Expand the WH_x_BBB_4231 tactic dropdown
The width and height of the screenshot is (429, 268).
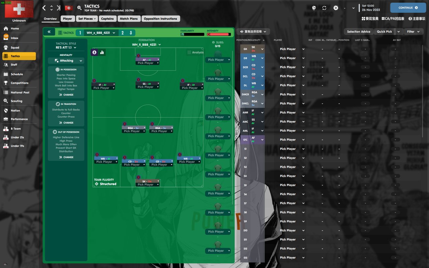(x=101, y=33)
